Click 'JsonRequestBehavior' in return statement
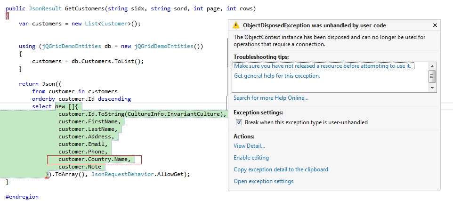Viewport: 453px width, 201px height. point(122,175)
